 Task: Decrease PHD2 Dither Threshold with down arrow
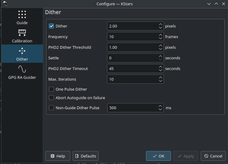tap(160, 49)
